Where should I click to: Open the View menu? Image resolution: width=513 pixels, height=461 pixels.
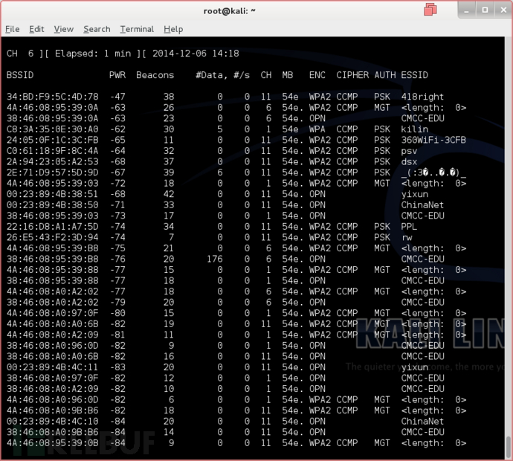click(x=63, y=29)
